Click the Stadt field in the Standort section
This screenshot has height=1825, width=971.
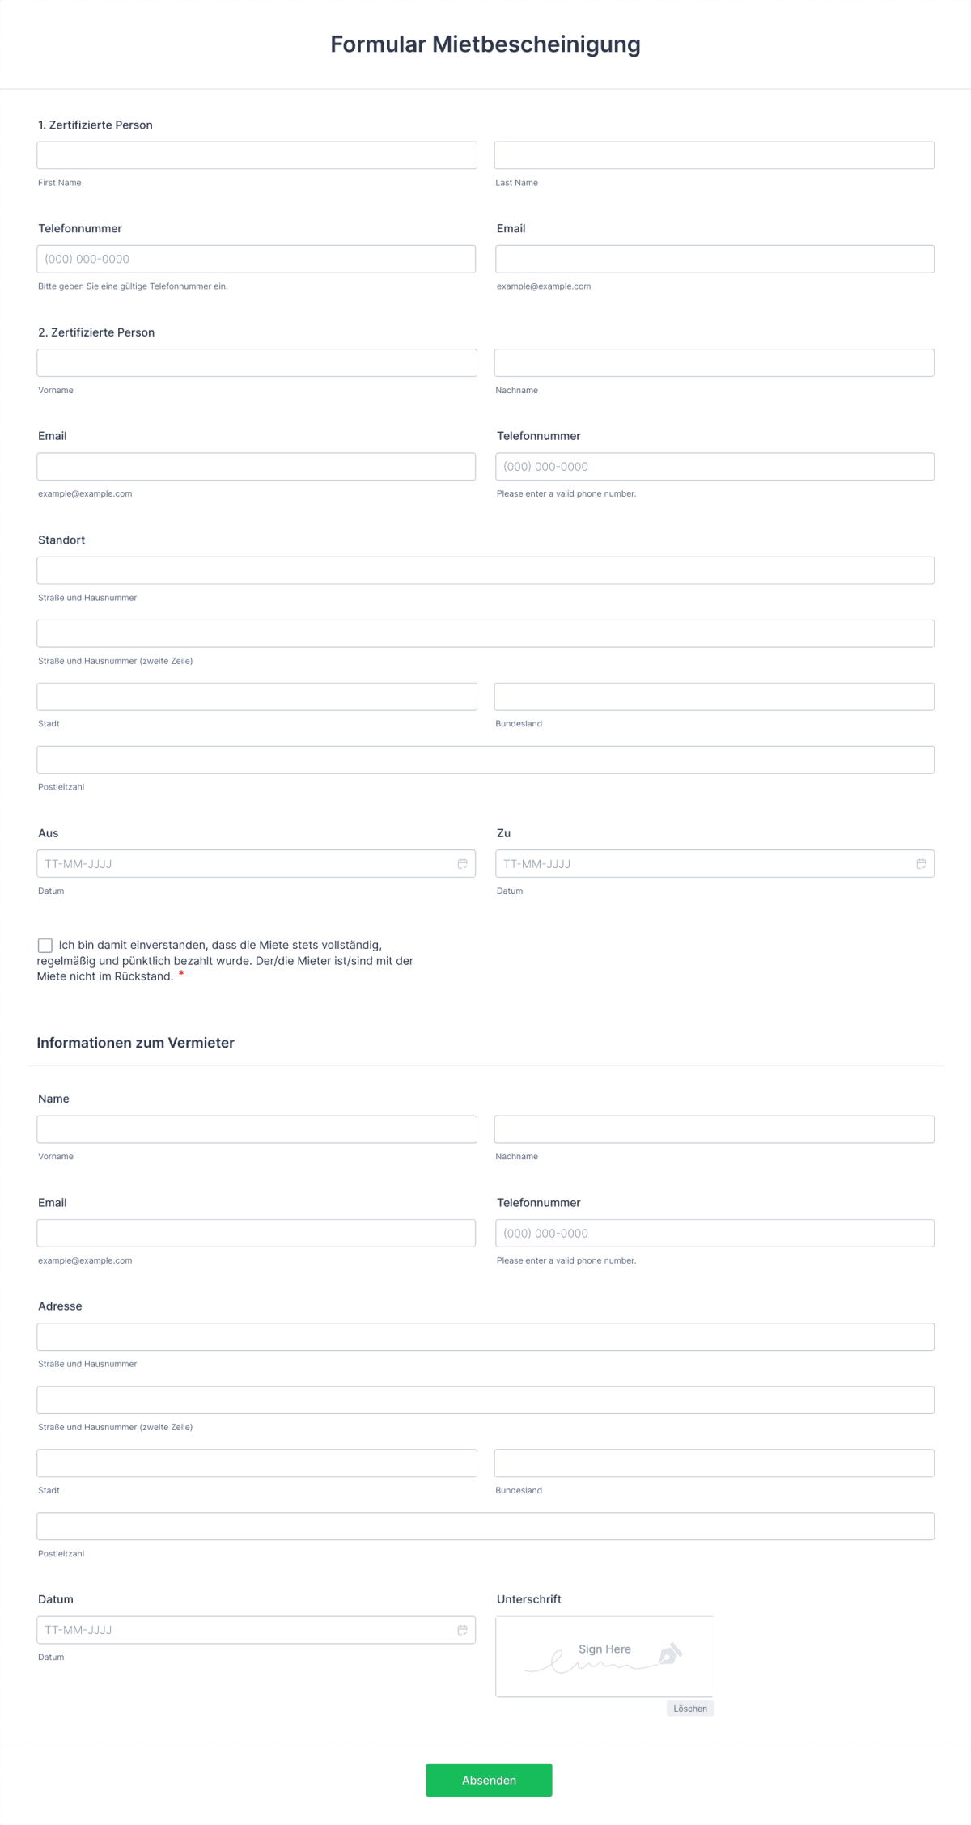(257, 697)
